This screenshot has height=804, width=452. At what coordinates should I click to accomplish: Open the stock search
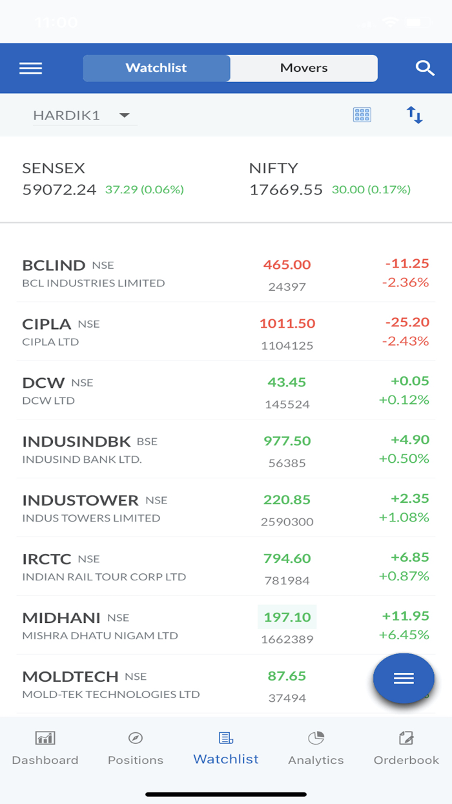point(425,68)
